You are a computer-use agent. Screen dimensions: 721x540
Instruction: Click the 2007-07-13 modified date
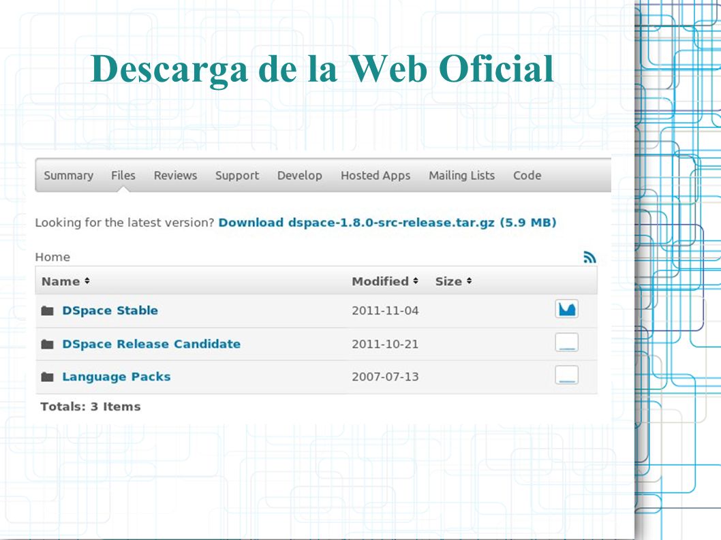pos(385,377)
